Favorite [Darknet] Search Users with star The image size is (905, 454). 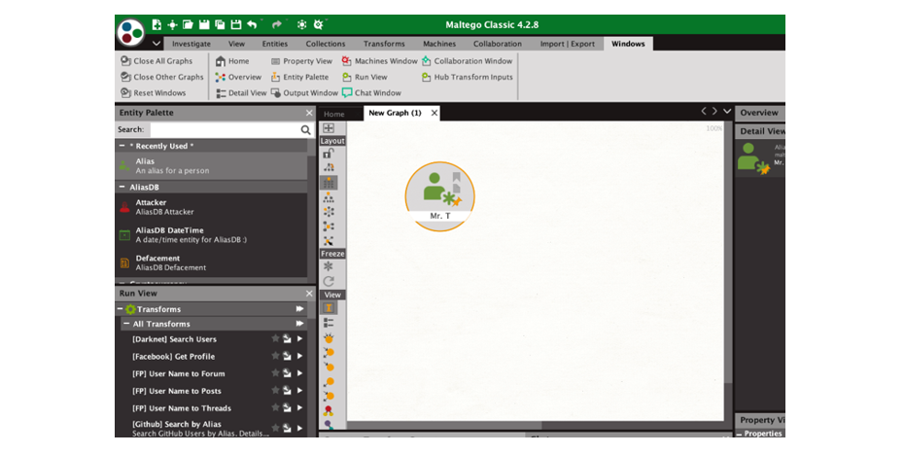pyautogui.click(x=275, y=338)
